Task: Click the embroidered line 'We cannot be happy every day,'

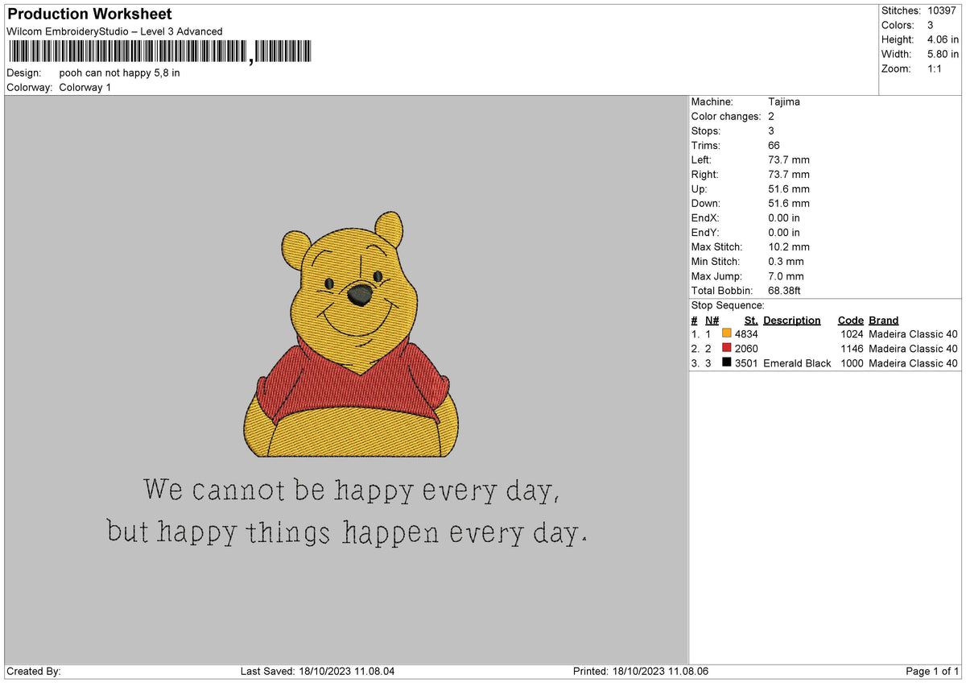Action: tap(351, 491)
